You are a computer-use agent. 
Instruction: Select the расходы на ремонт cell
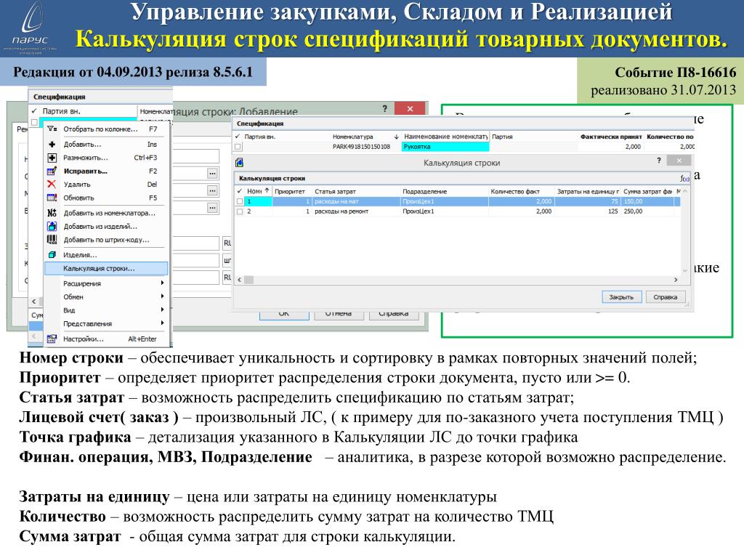pyautogui.click(x=356, y=211)
